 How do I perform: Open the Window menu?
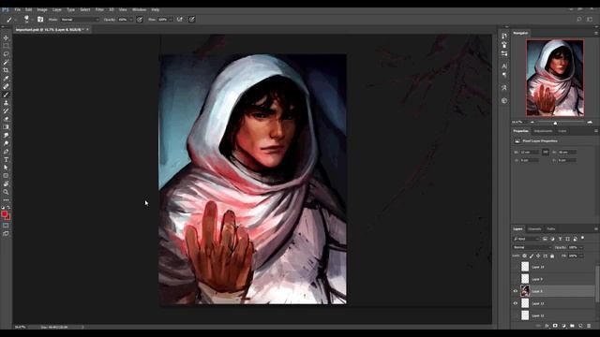coord(139,9)
